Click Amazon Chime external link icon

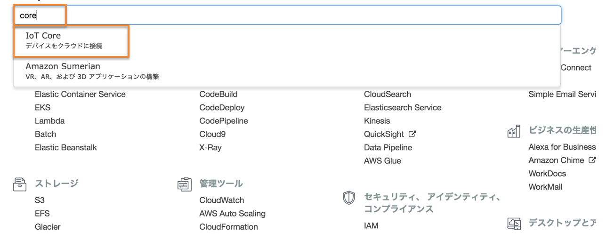point(592,160)
